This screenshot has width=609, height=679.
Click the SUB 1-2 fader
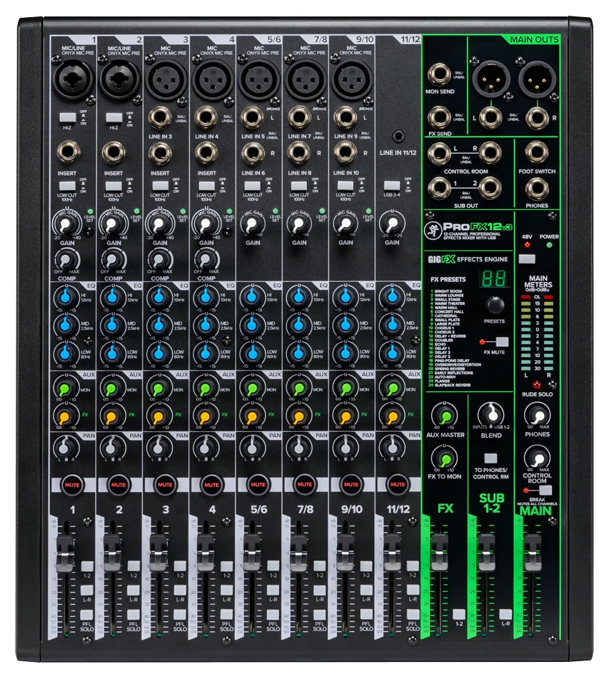coord(486,553)
